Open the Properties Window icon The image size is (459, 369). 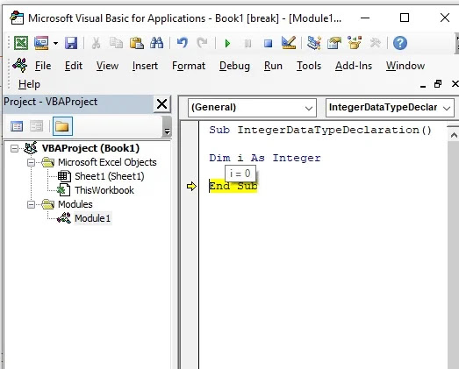tap(334, 43)
